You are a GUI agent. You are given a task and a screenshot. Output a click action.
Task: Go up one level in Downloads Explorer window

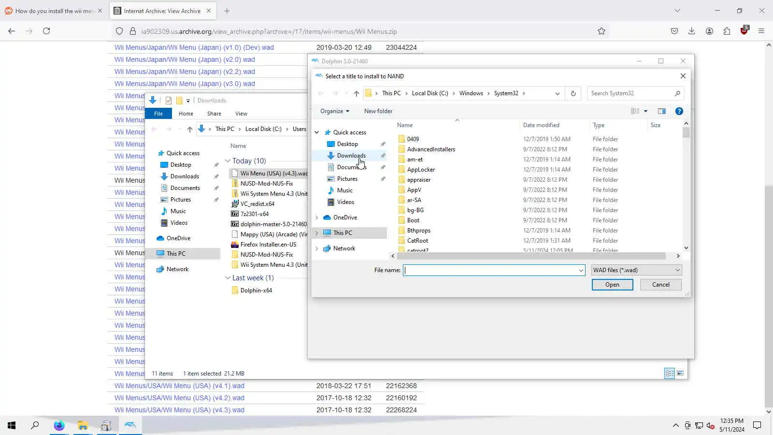pos(190,129)
